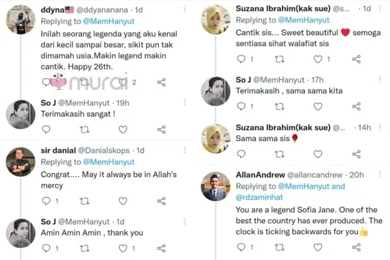Like Suzana Ibrahim's 'Cantik sis' tweet
Screen dimensions: 390x260
point(317,59)
